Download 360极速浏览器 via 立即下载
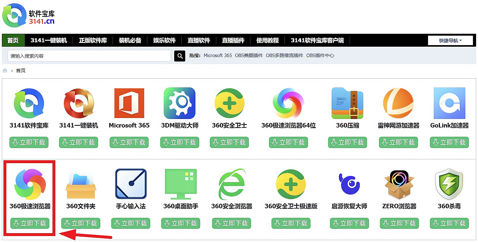The height and width of the screenshot is (242, 478). (x=30, y=223)
